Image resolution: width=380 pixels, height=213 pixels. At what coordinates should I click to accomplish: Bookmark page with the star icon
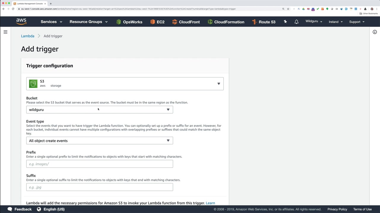(288, 9)
